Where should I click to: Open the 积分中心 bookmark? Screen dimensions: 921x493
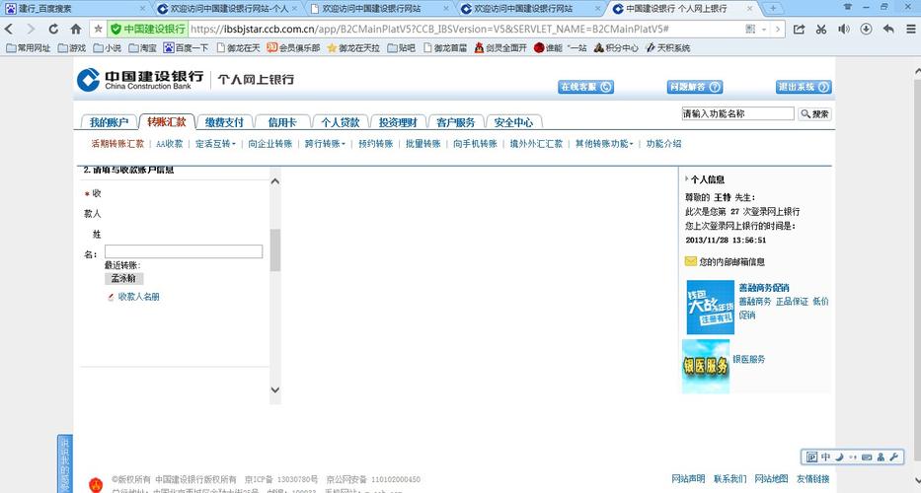616,47
